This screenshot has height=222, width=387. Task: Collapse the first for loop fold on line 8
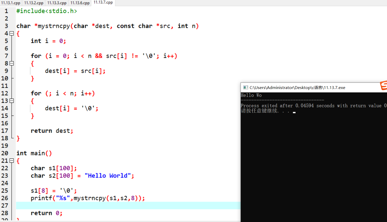coord(11,63)
